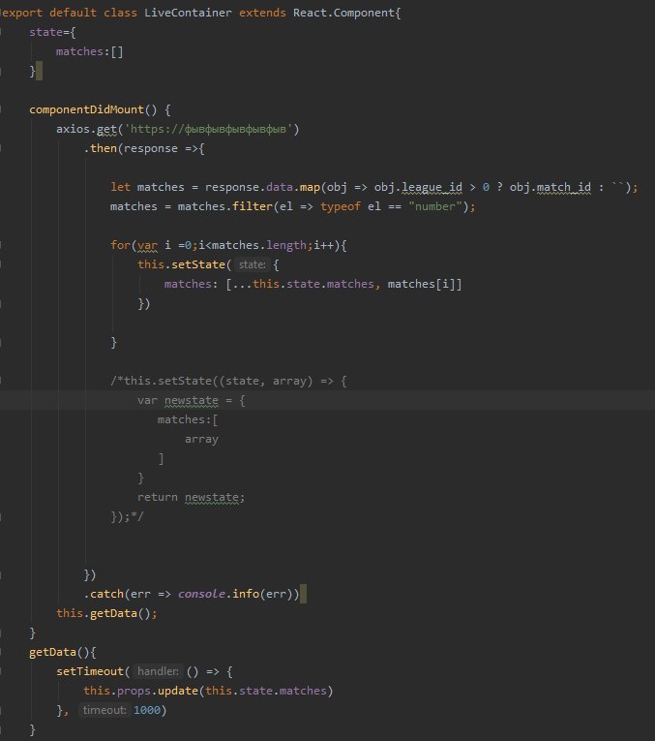Click the 'handler:' parameter inlay hint

point(158,671)
